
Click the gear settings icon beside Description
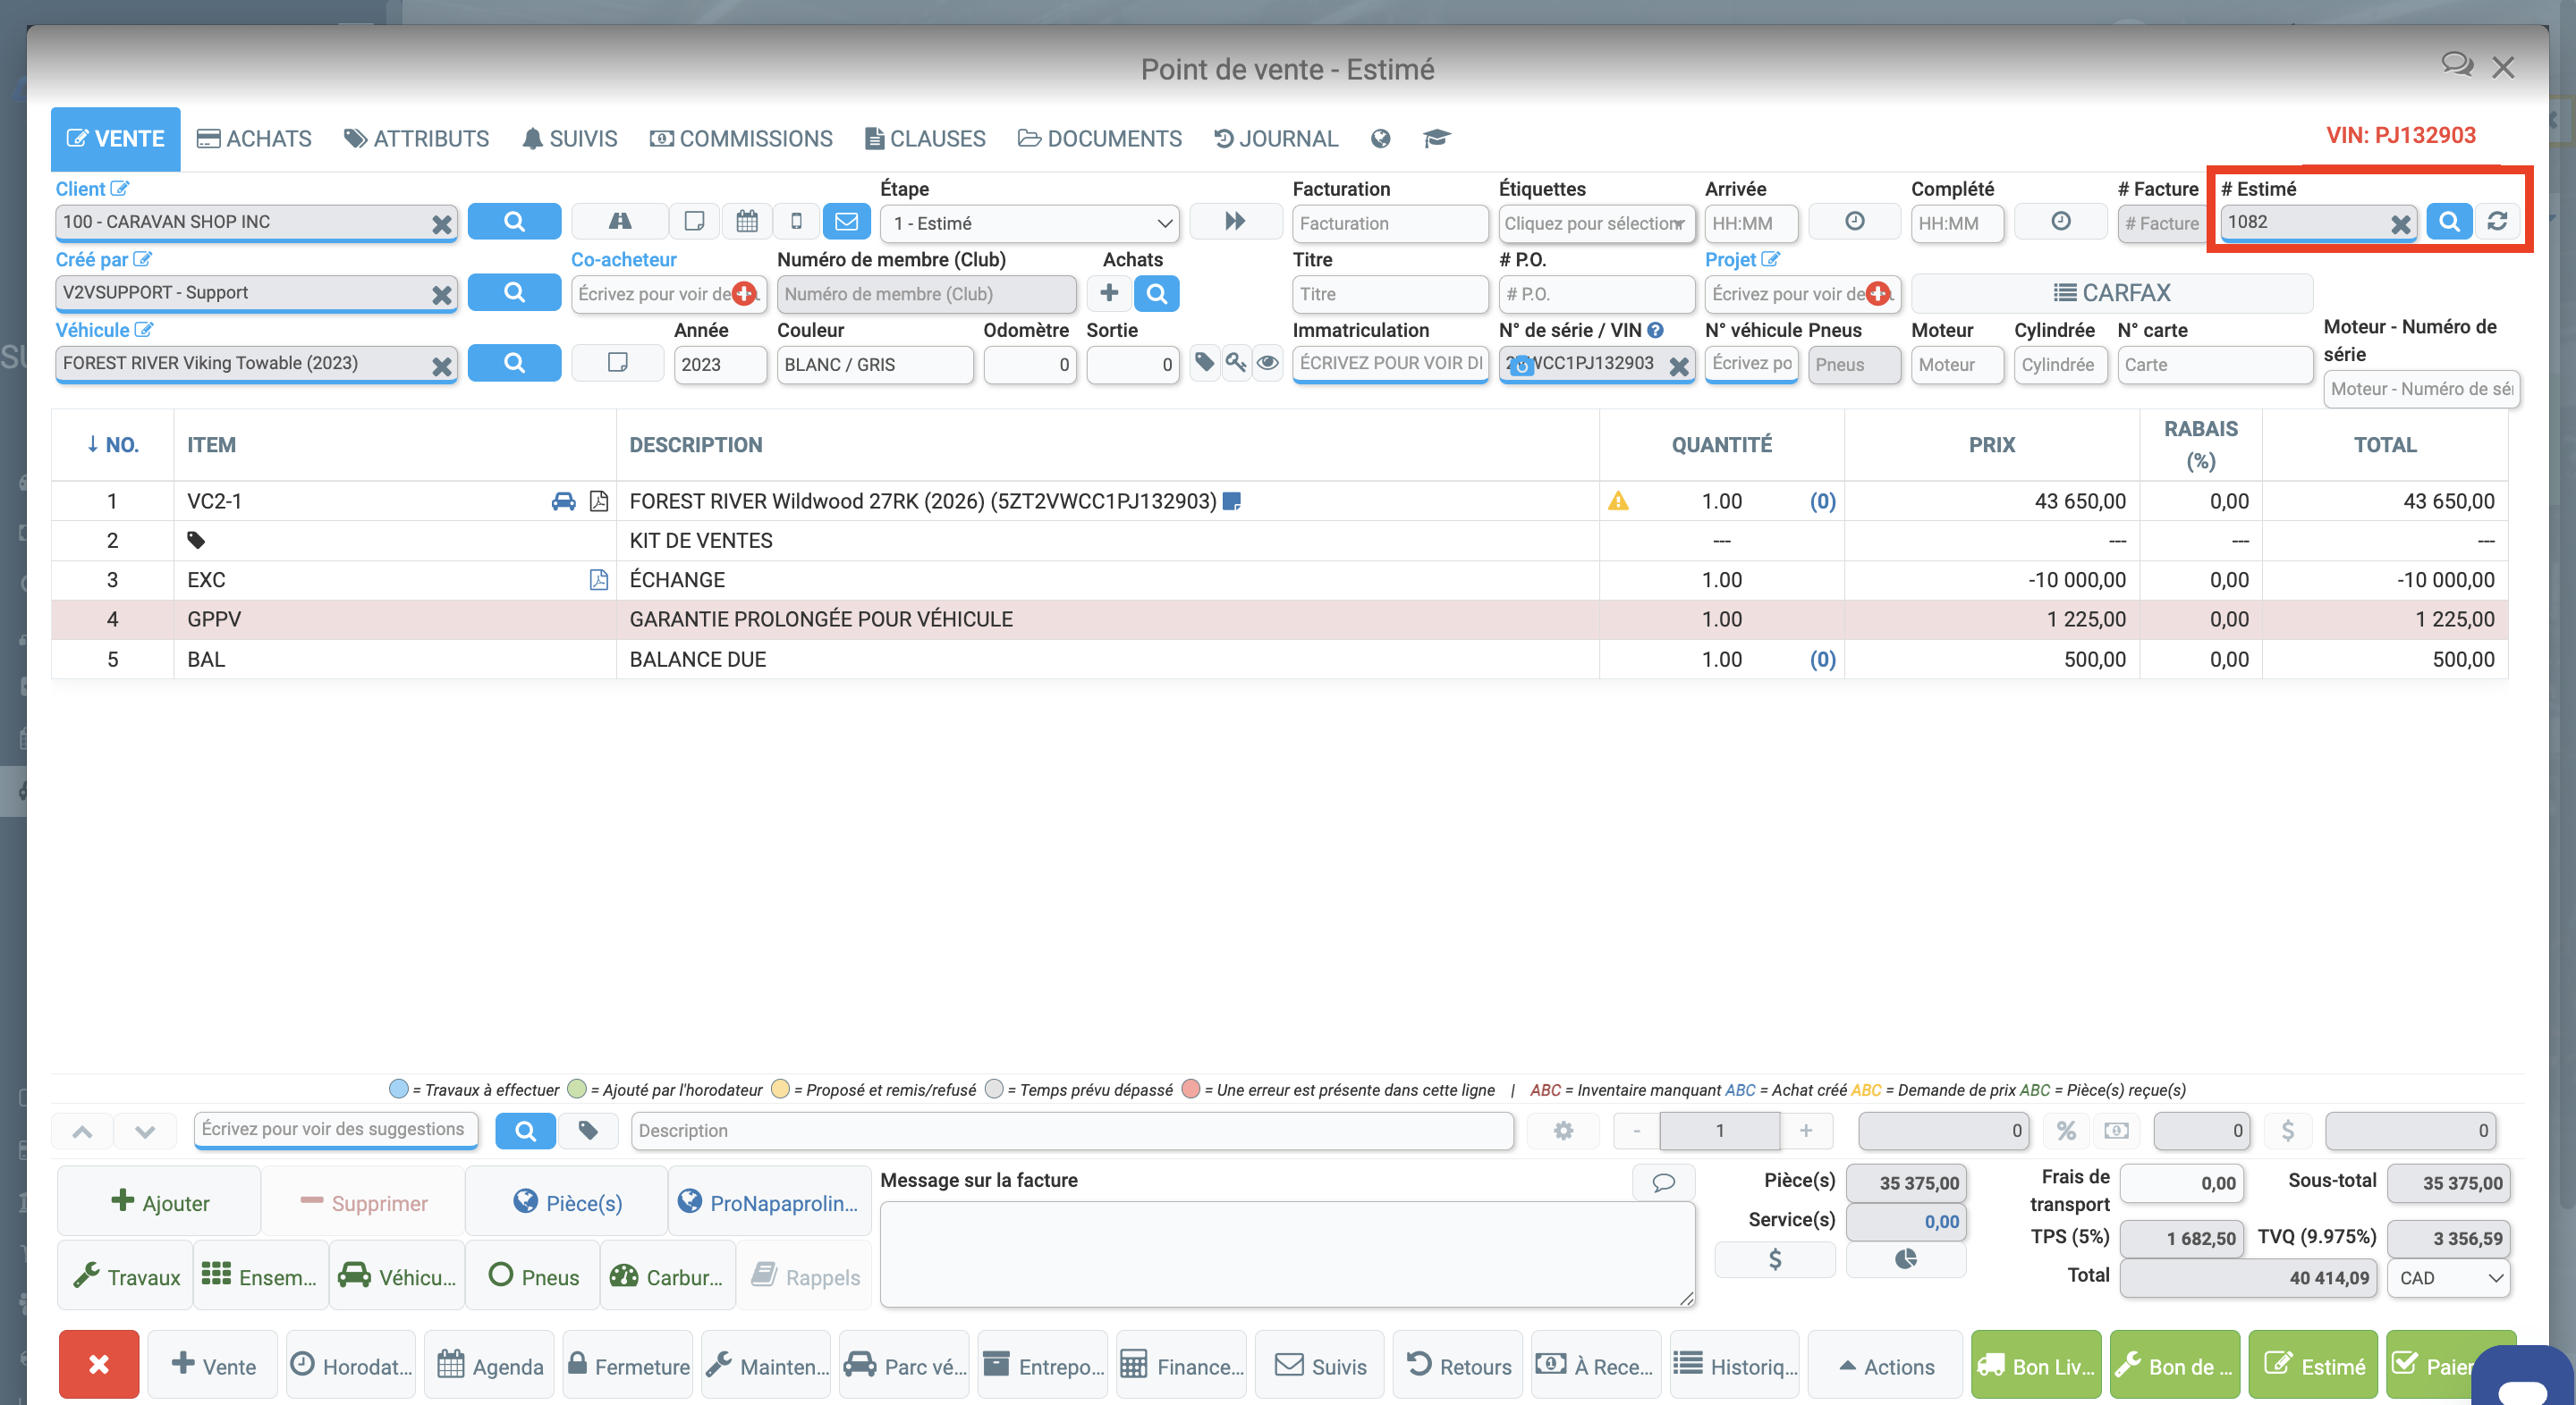pos(1563,1132)
